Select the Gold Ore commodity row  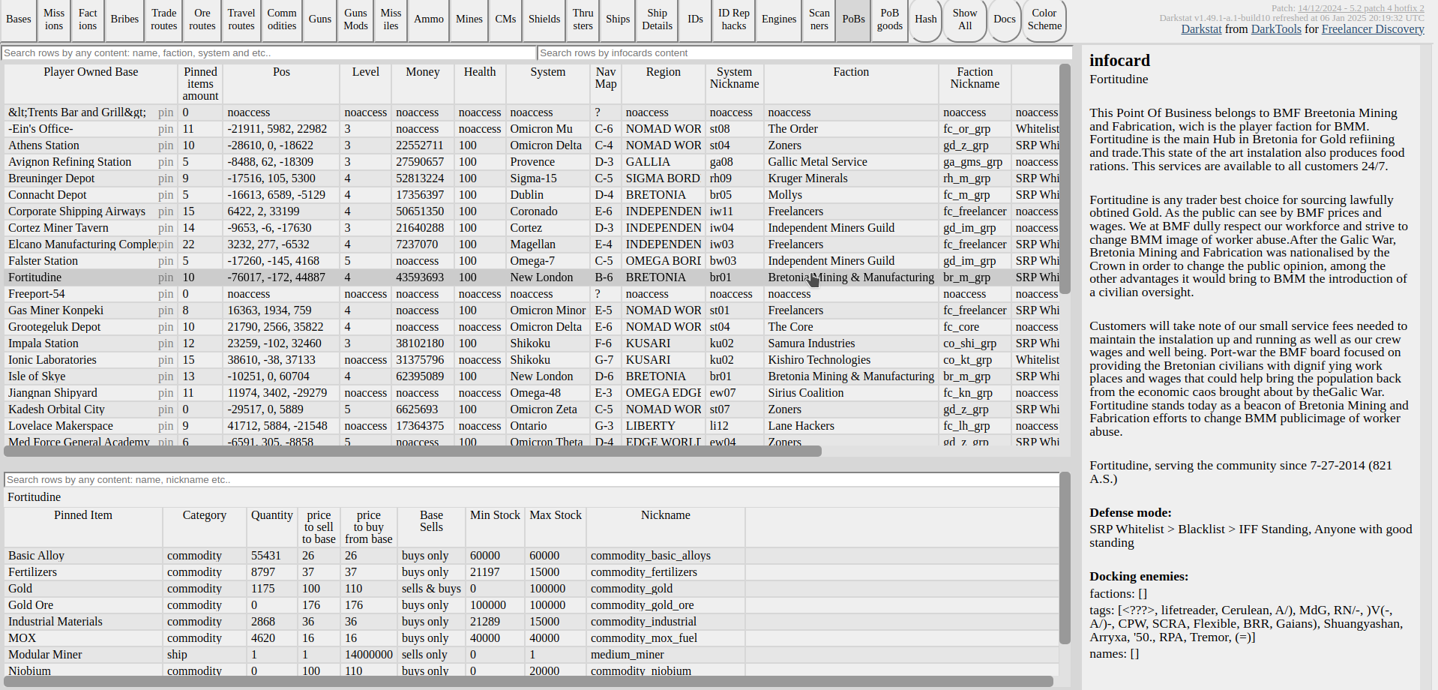532,605
